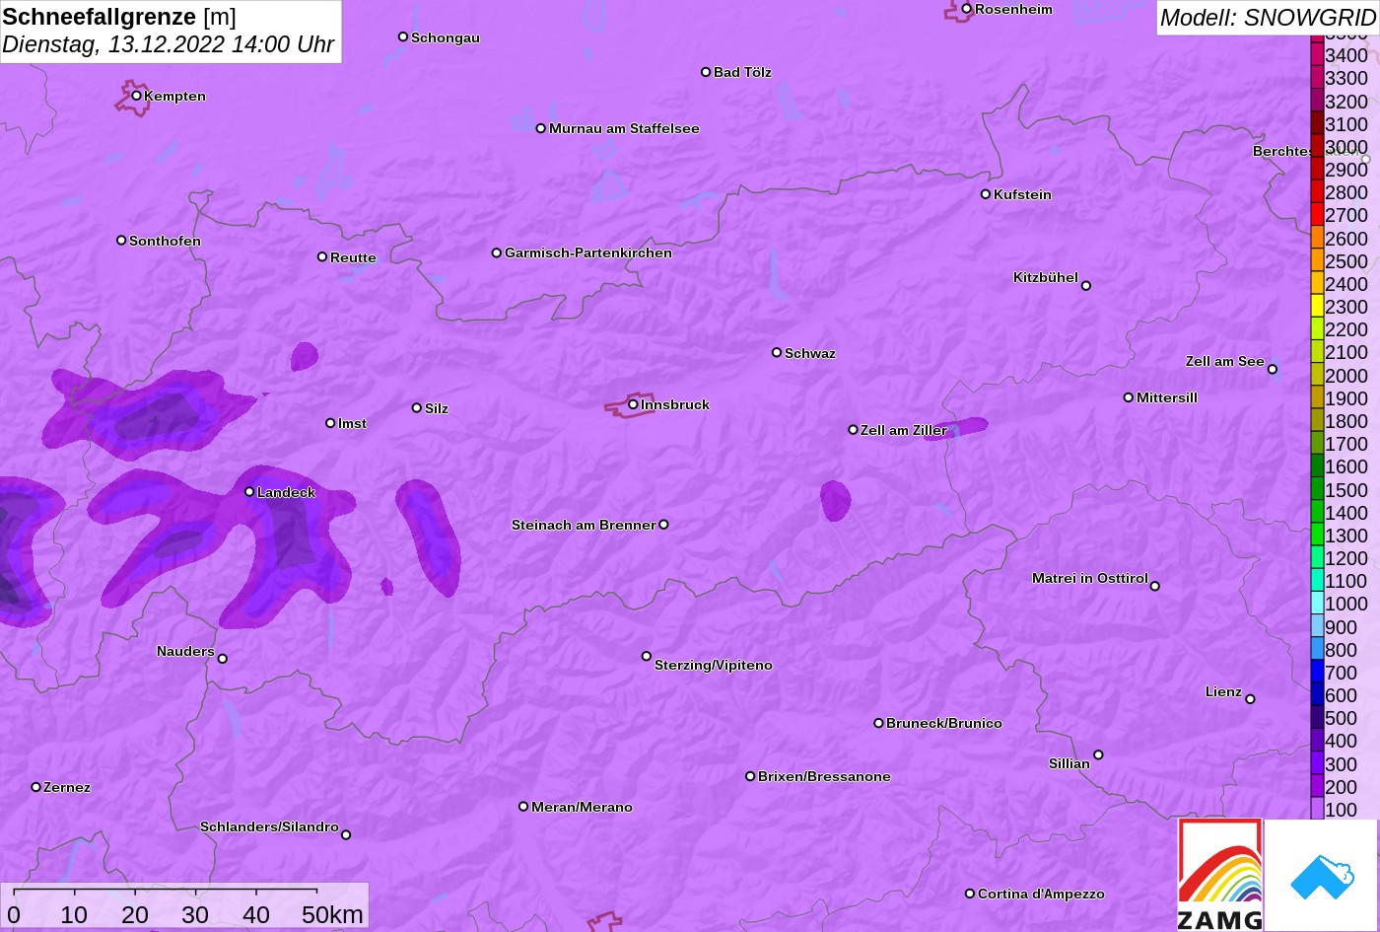Click the Reutte label
This screenshot has width=1380, height=932.
click(x=353, y=258)
